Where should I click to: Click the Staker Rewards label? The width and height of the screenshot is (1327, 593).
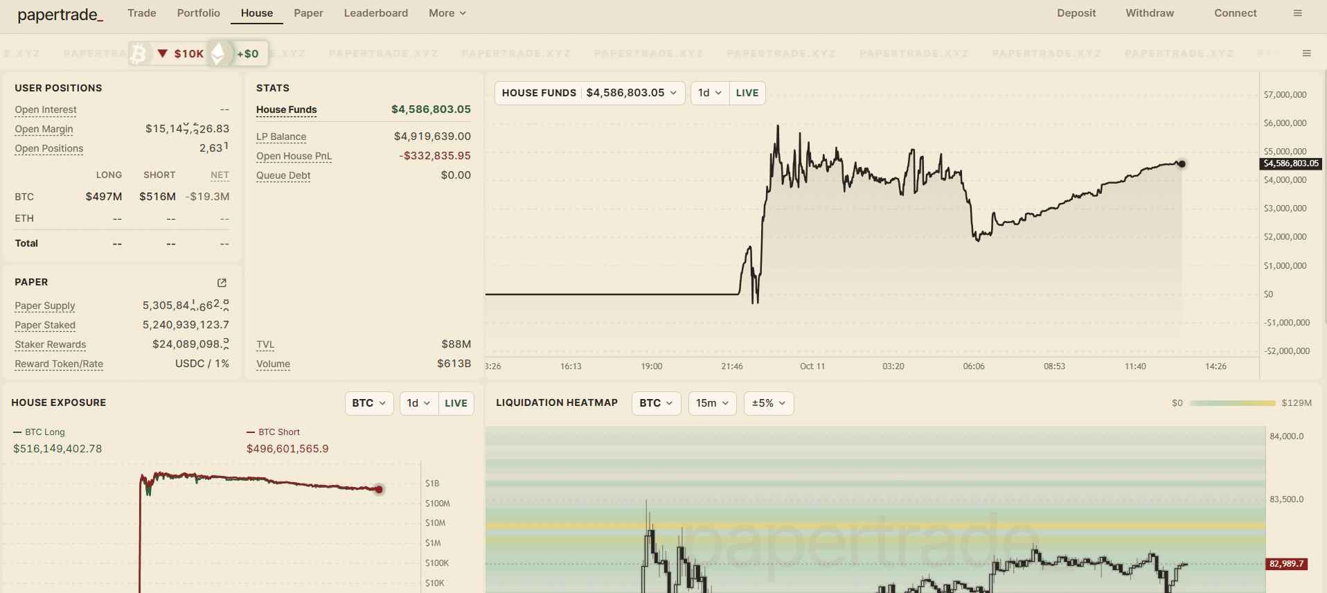click(51, 344)
